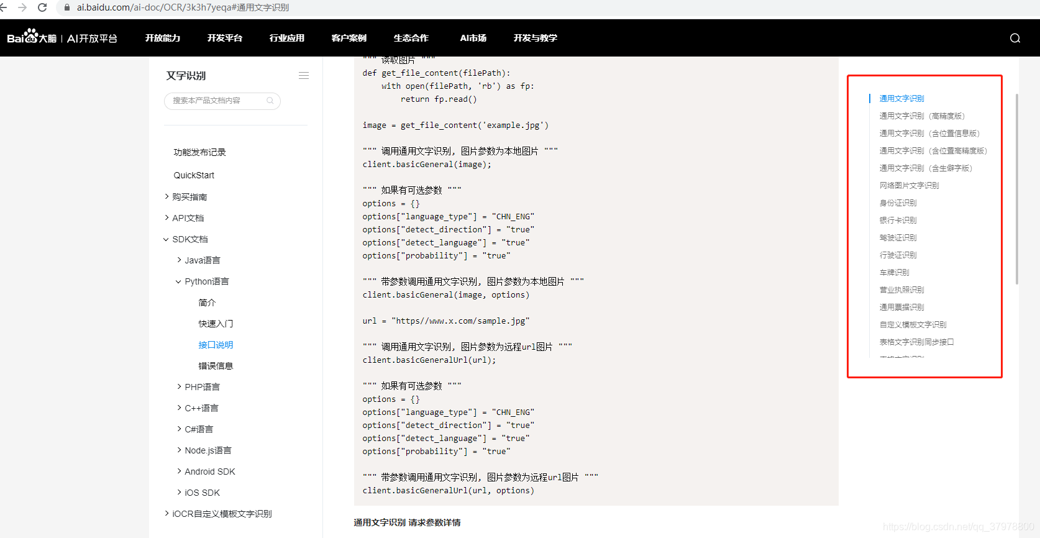Click the page vertical scrollbar thumb
The image size is (1040, 538).
[x=1017, y=189]
